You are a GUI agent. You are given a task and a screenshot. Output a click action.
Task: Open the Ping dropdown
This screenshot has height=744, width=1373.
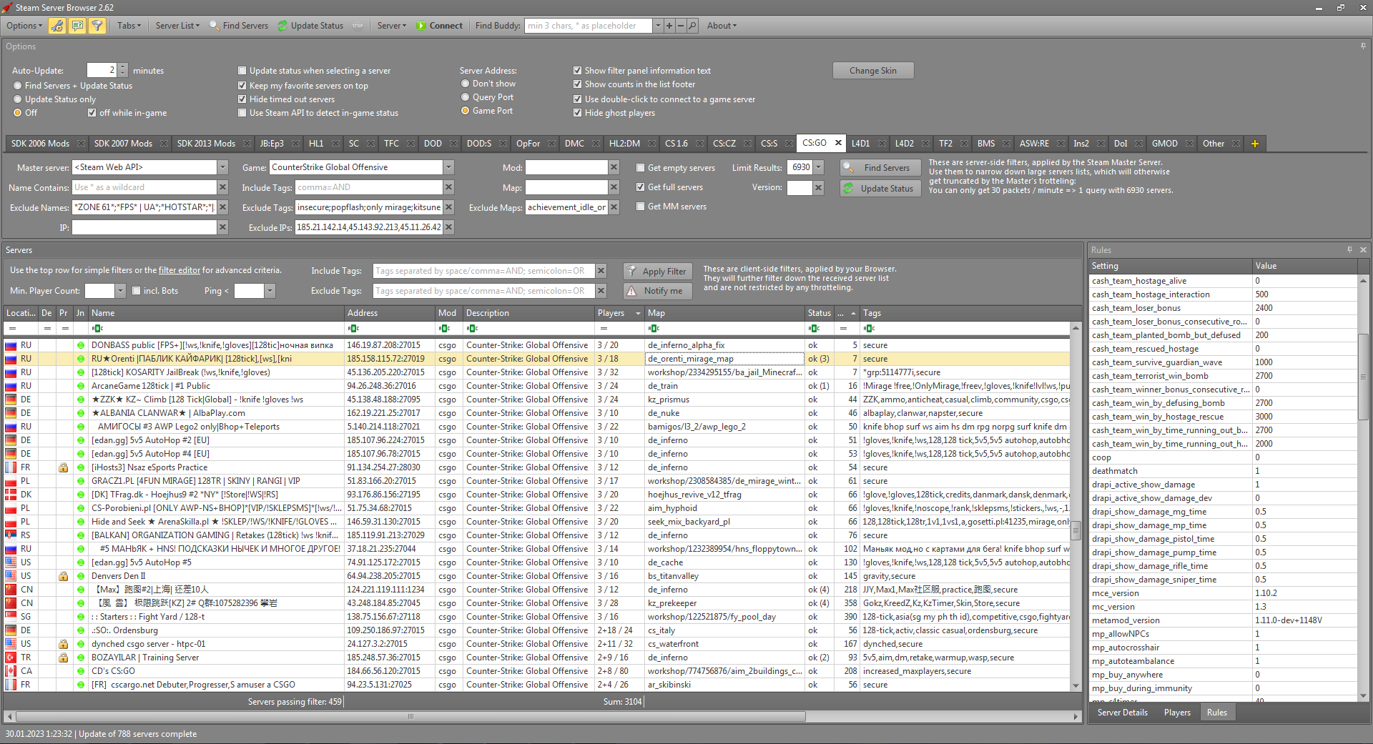tap(270, 291)
